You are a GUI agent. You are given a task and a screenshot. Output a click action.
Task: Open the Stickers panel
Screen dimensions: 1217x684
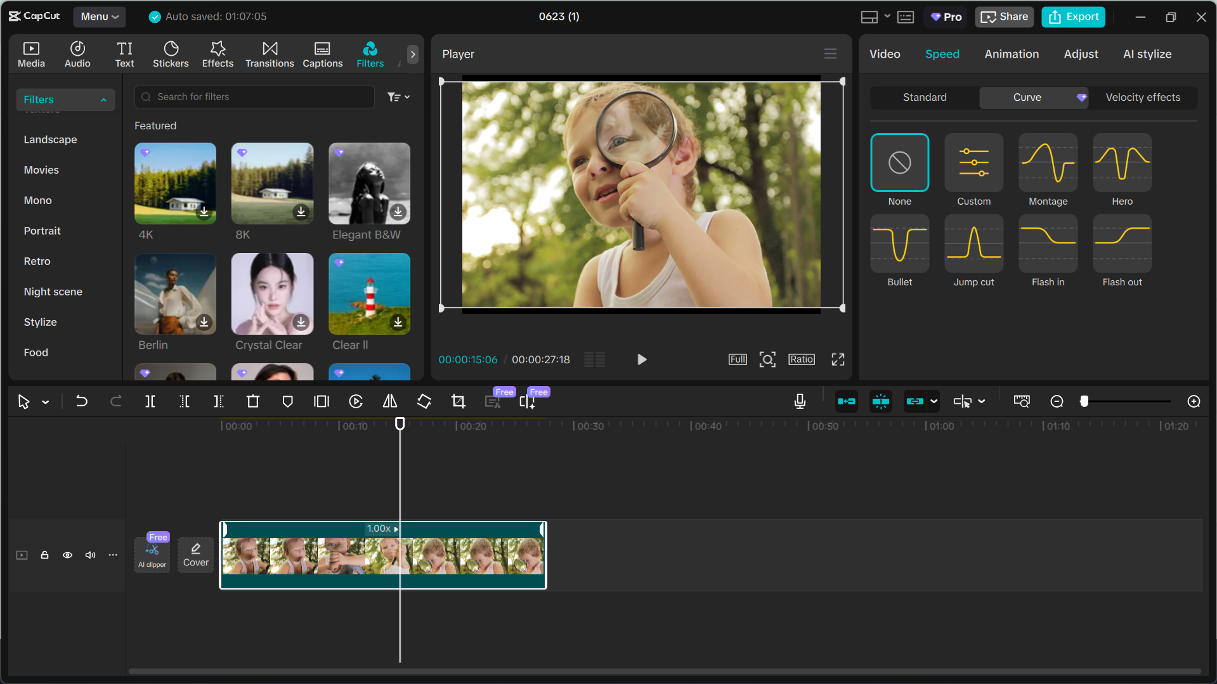click(x=170, y=54)
